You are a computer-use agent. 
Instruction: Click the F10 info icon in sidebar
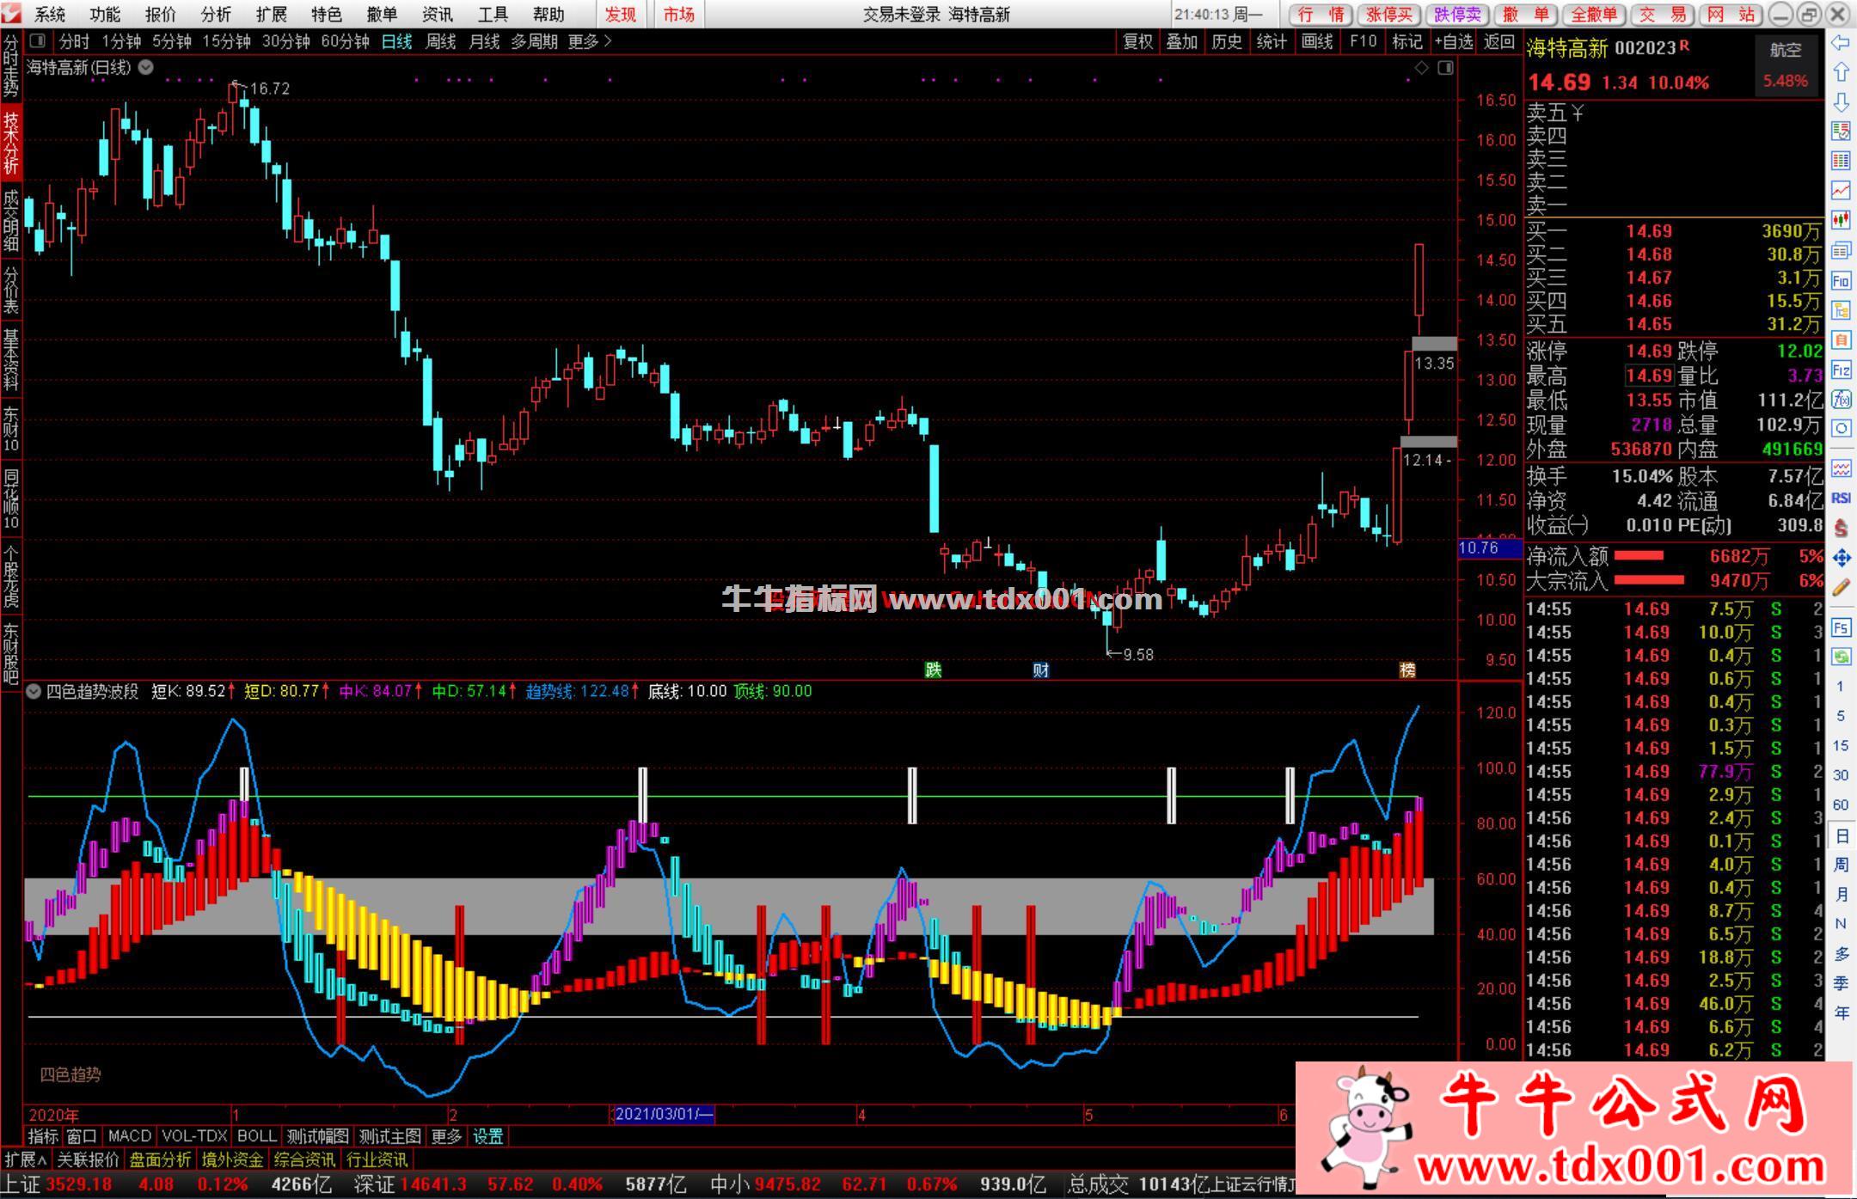point(1841,280)
